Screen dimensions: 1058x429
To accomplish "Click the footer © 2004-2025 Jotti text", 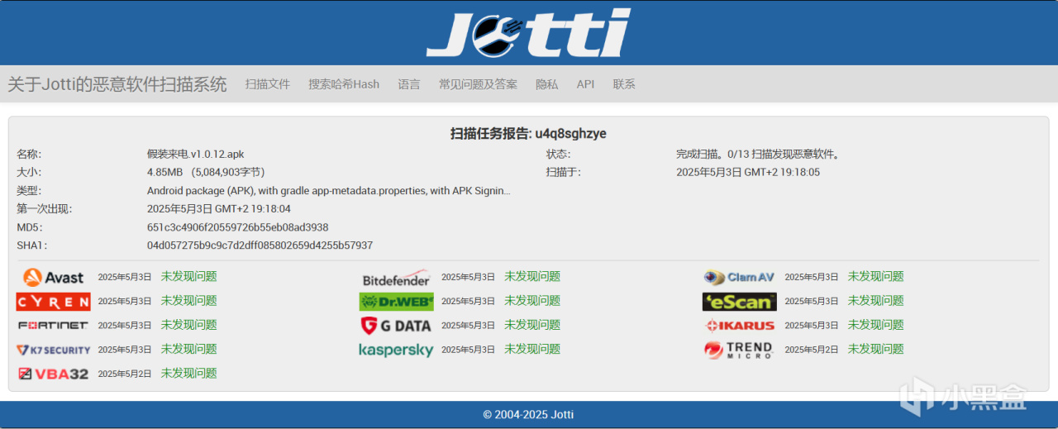I will [x=528, y=414].
